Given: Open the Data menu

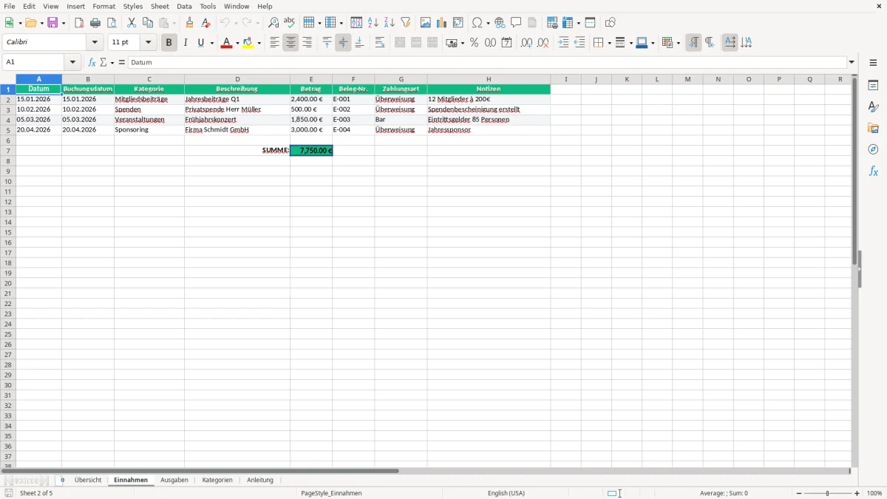Looking at the screenshot, I should point(184,6).
